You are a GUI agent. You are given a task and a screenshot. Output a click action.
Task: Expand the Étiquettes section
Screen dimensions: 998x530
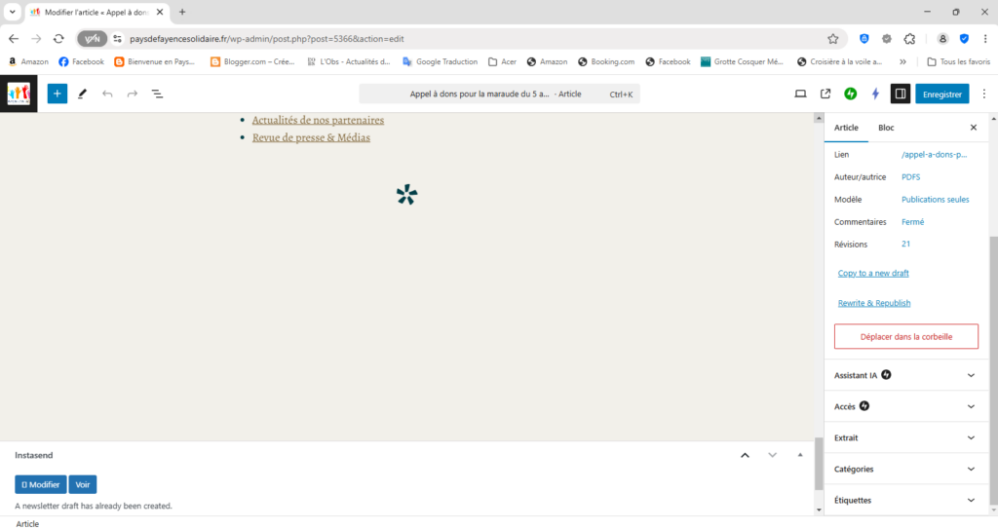[905, 500]
